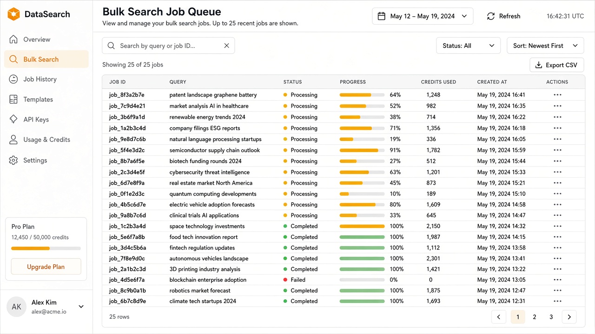Click the Job History clock icon
The image size is (595, 334).
pyautogui.click(x=13, y=79)
